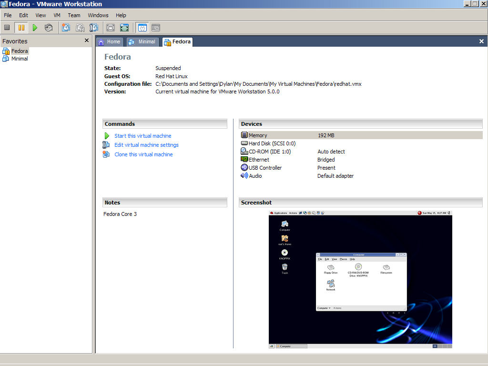Click the CD-ROM value Auto detect
Screen dimensions: 488x366
(x=331, y=152)
